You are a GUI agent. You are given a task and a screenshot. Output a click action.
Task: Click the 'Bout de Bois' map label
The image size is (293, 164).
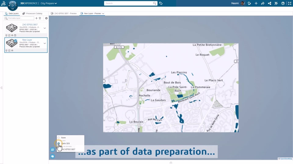pos(172,83)
